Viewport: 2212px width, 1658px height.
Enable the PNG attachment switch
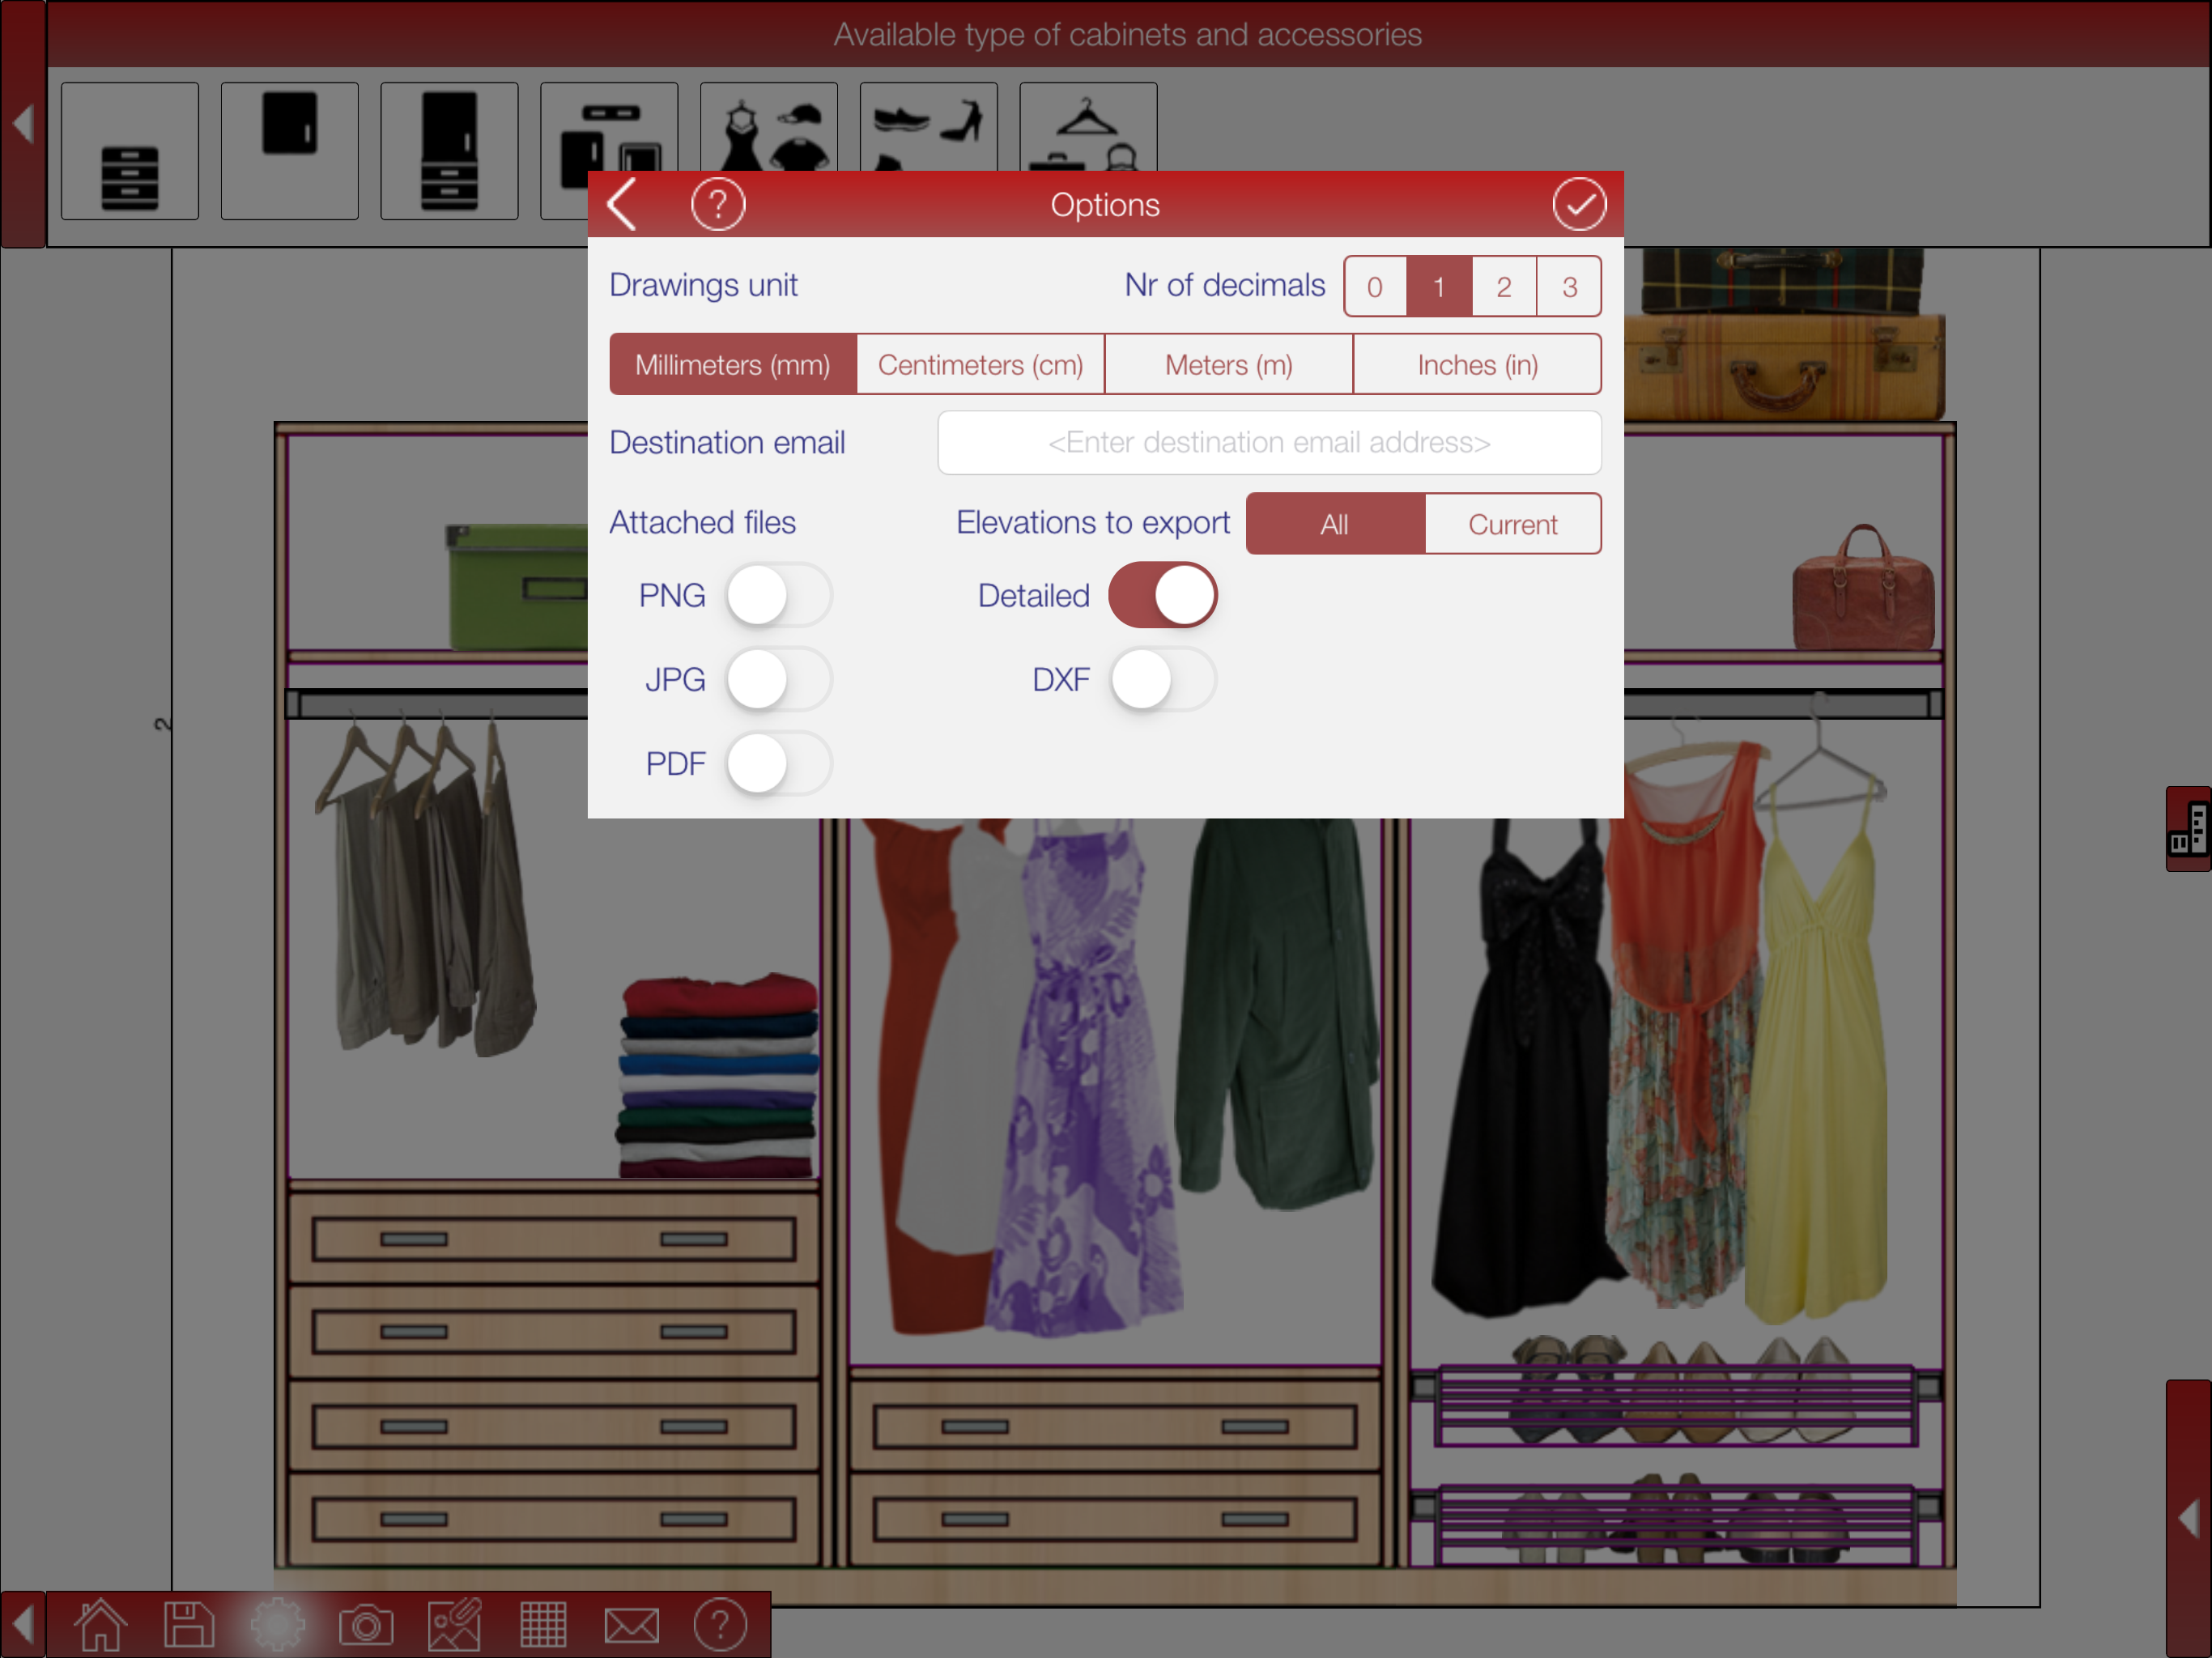click(x=778, y=596)
